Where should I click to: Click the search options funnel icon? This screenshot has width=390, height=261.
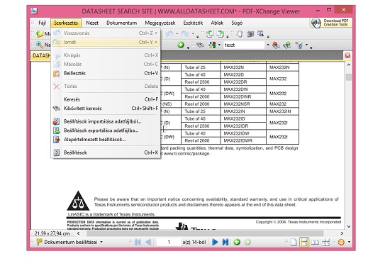point(299,45)
